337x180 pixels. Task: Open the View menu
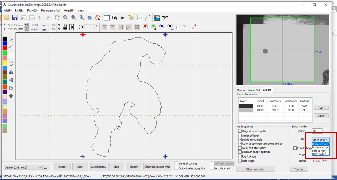80,10
